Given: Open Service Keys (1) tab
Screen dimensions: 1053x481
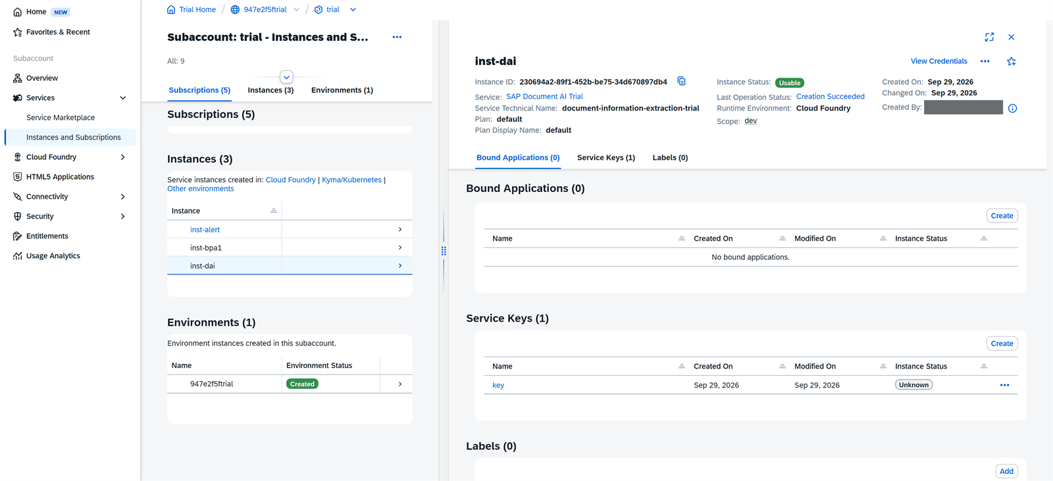Looking at the screenshot, I should click(x=606, y=157).
